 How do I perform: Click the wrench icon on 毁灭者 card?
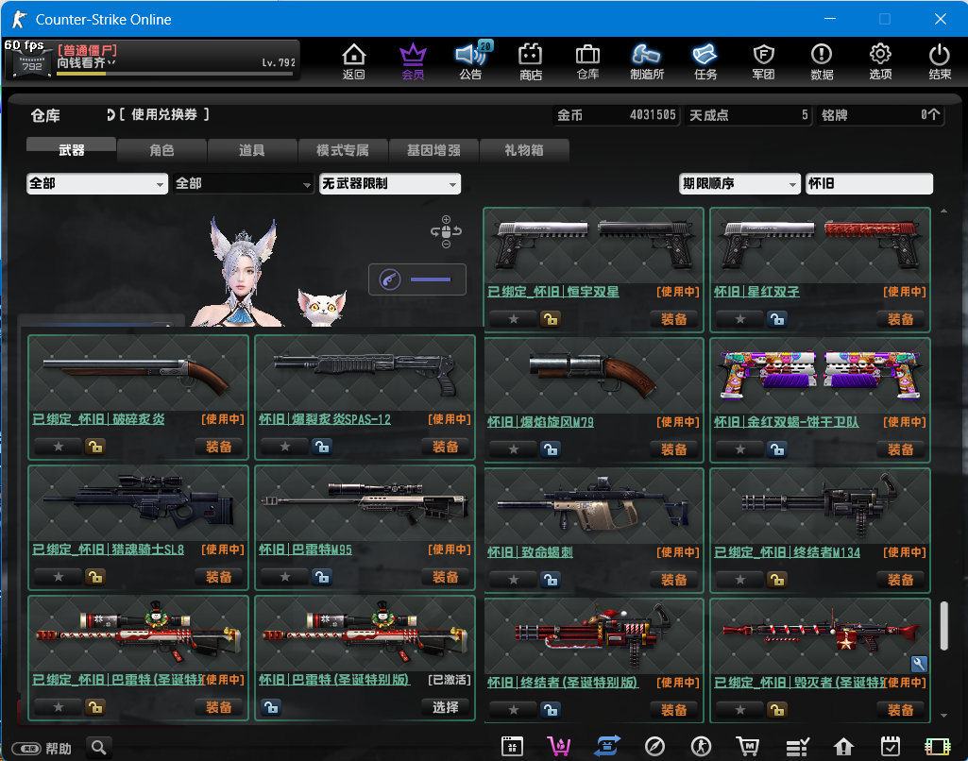tap(919, 664)
